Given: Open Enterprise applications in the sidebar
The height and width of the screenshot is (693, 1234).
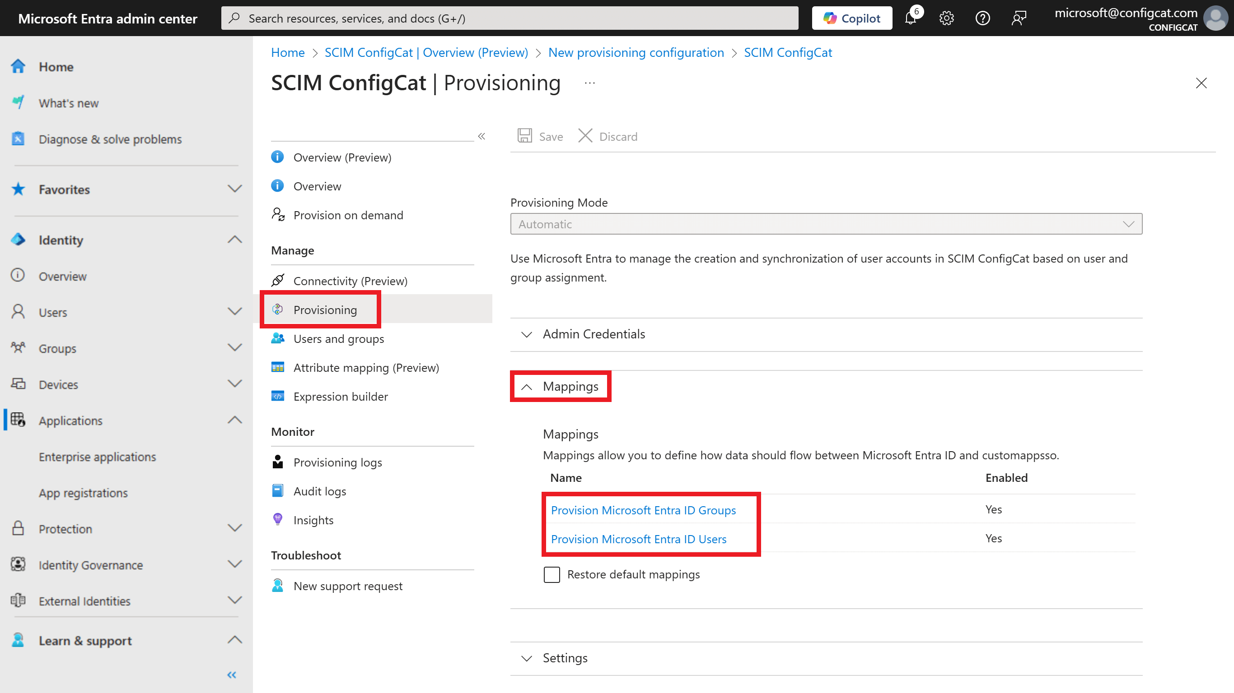Looking at the screenshot, I should tap(97, 456).
